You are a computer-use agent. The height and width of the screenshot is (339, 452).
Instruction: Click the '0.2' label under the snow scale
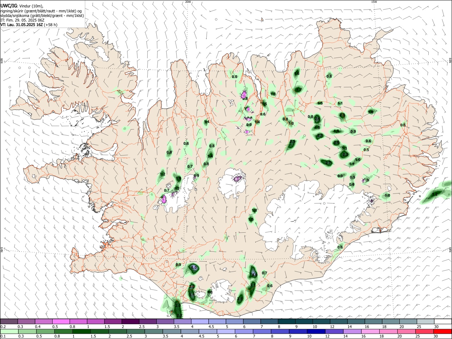[x=3, y=327]
